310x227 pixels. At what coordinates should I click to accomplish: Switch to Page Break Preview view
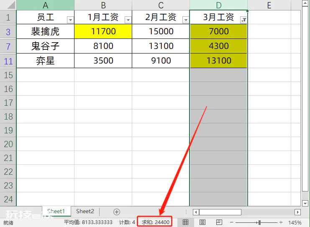(219, 222)
